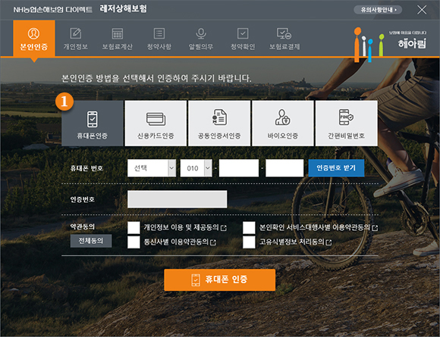Open the 알릴의무 microphone step icon
Viewport: 440px width, 337px height.
click(201, 33)
